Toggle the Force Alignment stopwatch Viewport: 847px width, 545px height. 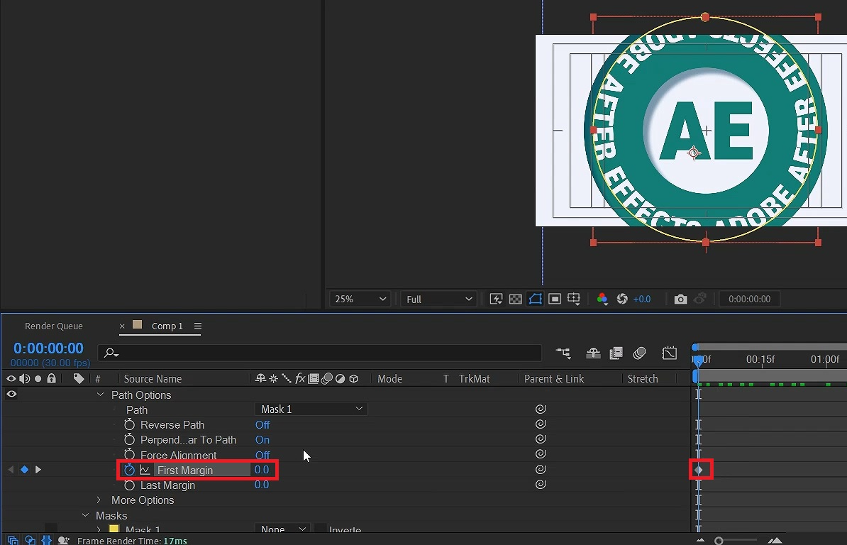click(x=129, y=454)
